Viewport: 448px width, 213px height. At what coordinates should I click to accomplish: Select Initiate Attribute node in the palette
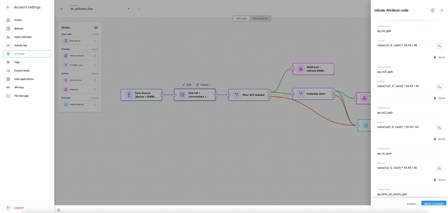(80, 55)
